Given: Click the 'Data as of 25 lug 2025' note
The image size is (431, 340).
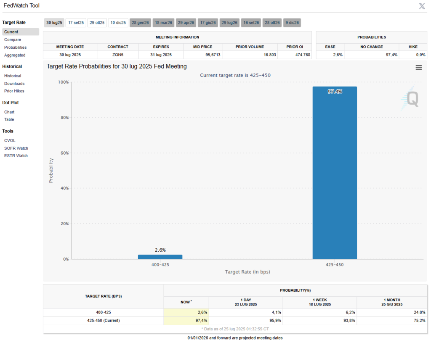Looking at the screenshot, I should click(x=235, y=329).
